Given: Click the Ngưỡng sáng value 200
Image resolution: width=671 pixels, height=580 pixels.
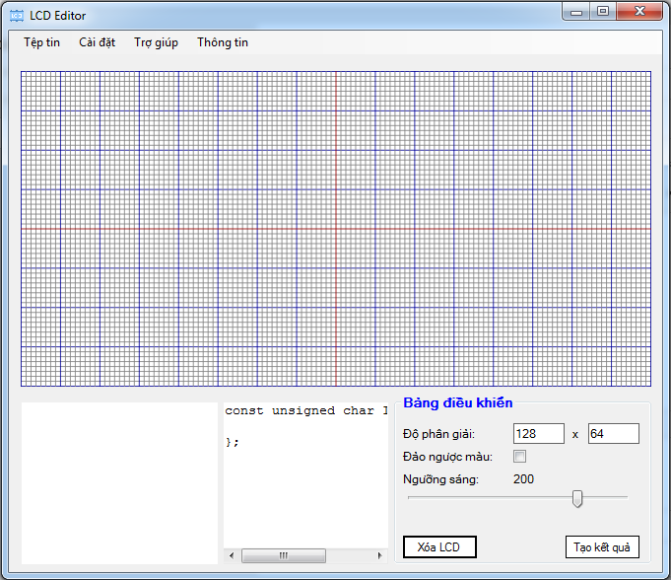Looking at the screenshot, I should (523, 479).
